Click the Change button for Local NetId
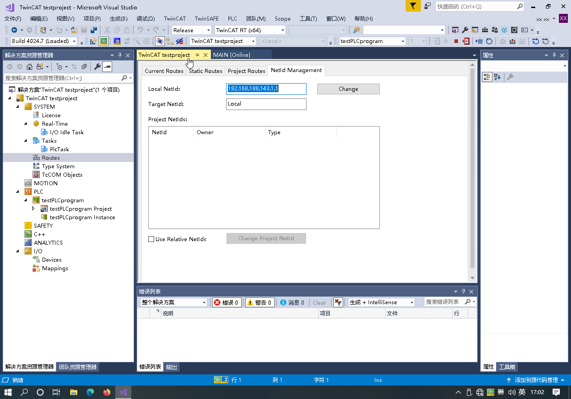Image resolution: width=571 pixels, height=399 pixels. pos(348,89)
